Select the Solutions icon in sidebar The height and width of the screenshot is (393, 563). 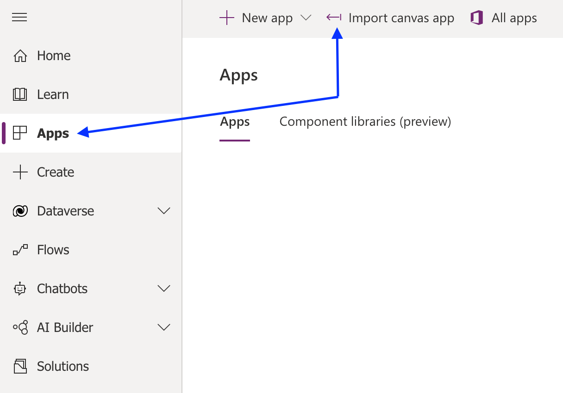coord(20,366)
